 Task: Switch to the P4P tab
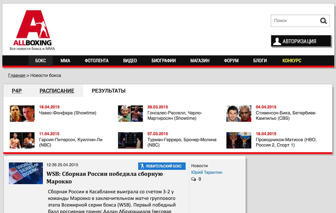click(x=17, y=91)
